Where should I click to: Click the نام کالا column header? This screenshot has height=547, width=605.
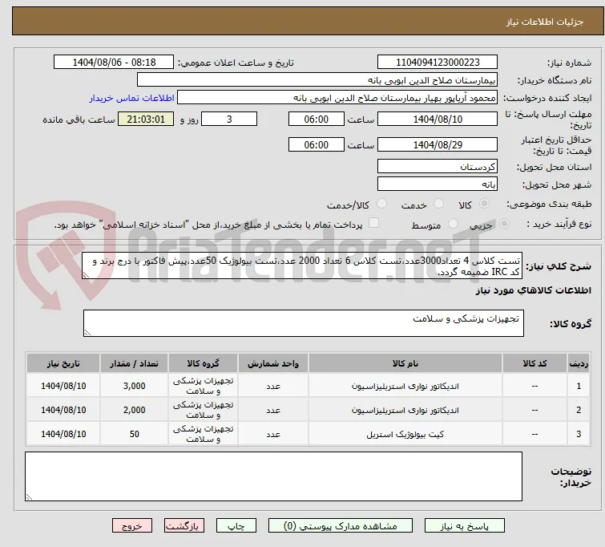click(x=405, y=363)
